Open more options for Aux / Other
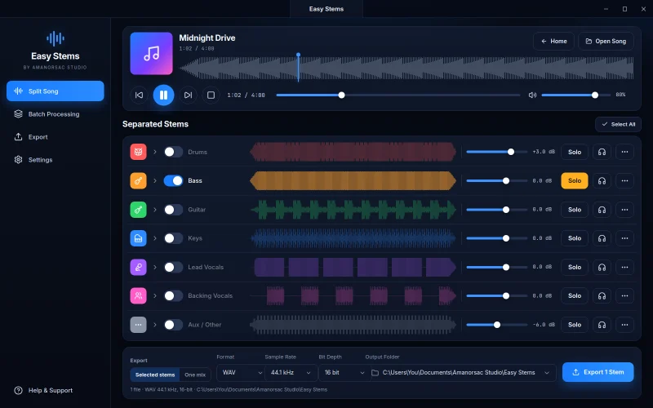Image resolution: width=653 pixels, height=408 pixels. click(624, 324)
